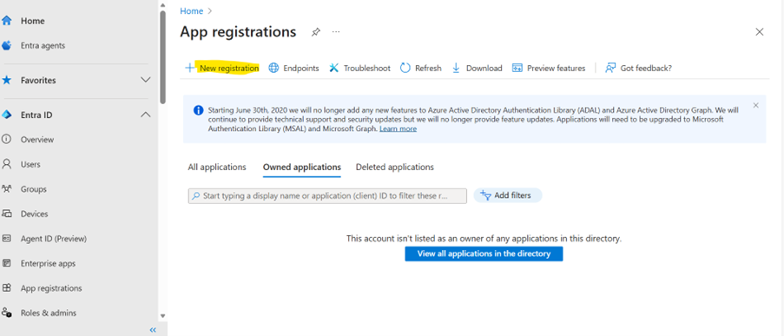Click the Troubleshoot toolbar label
This screenshot has height=336, width=784.
click(367, 68)
